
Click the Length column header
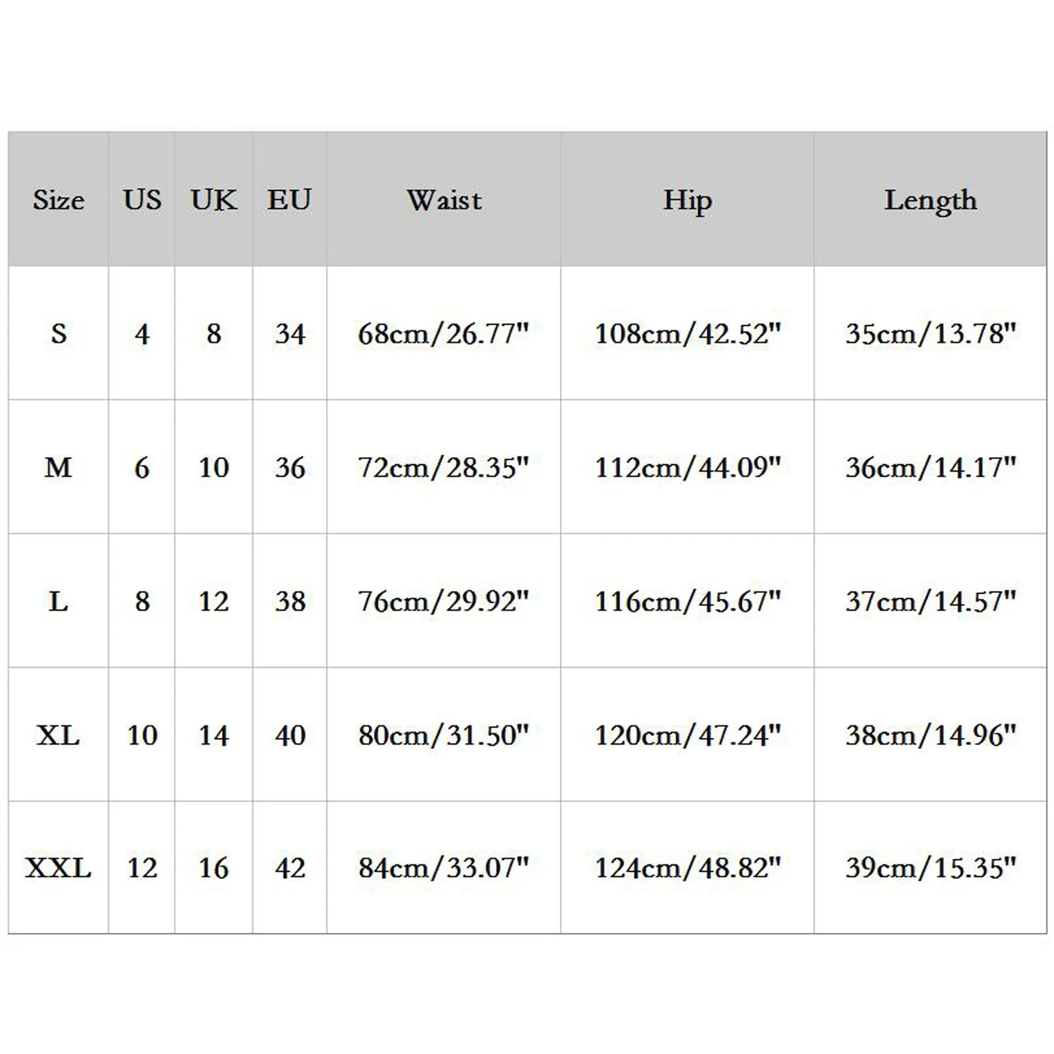pos(930,200)
